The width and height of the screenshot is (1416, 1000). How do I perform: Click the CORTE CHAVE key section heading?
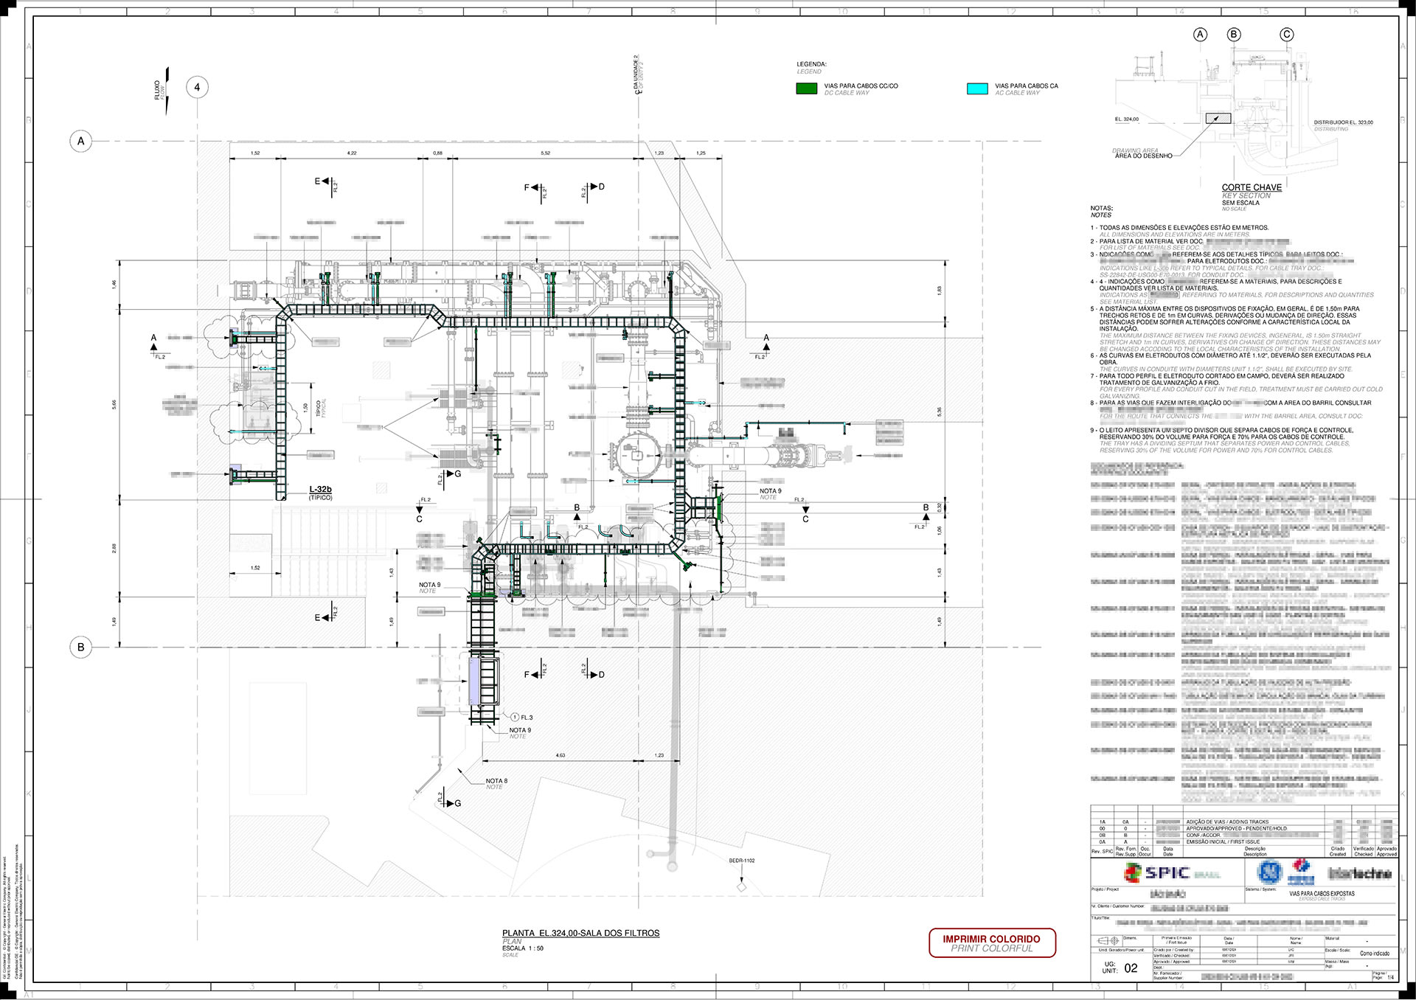[1254, 187]
